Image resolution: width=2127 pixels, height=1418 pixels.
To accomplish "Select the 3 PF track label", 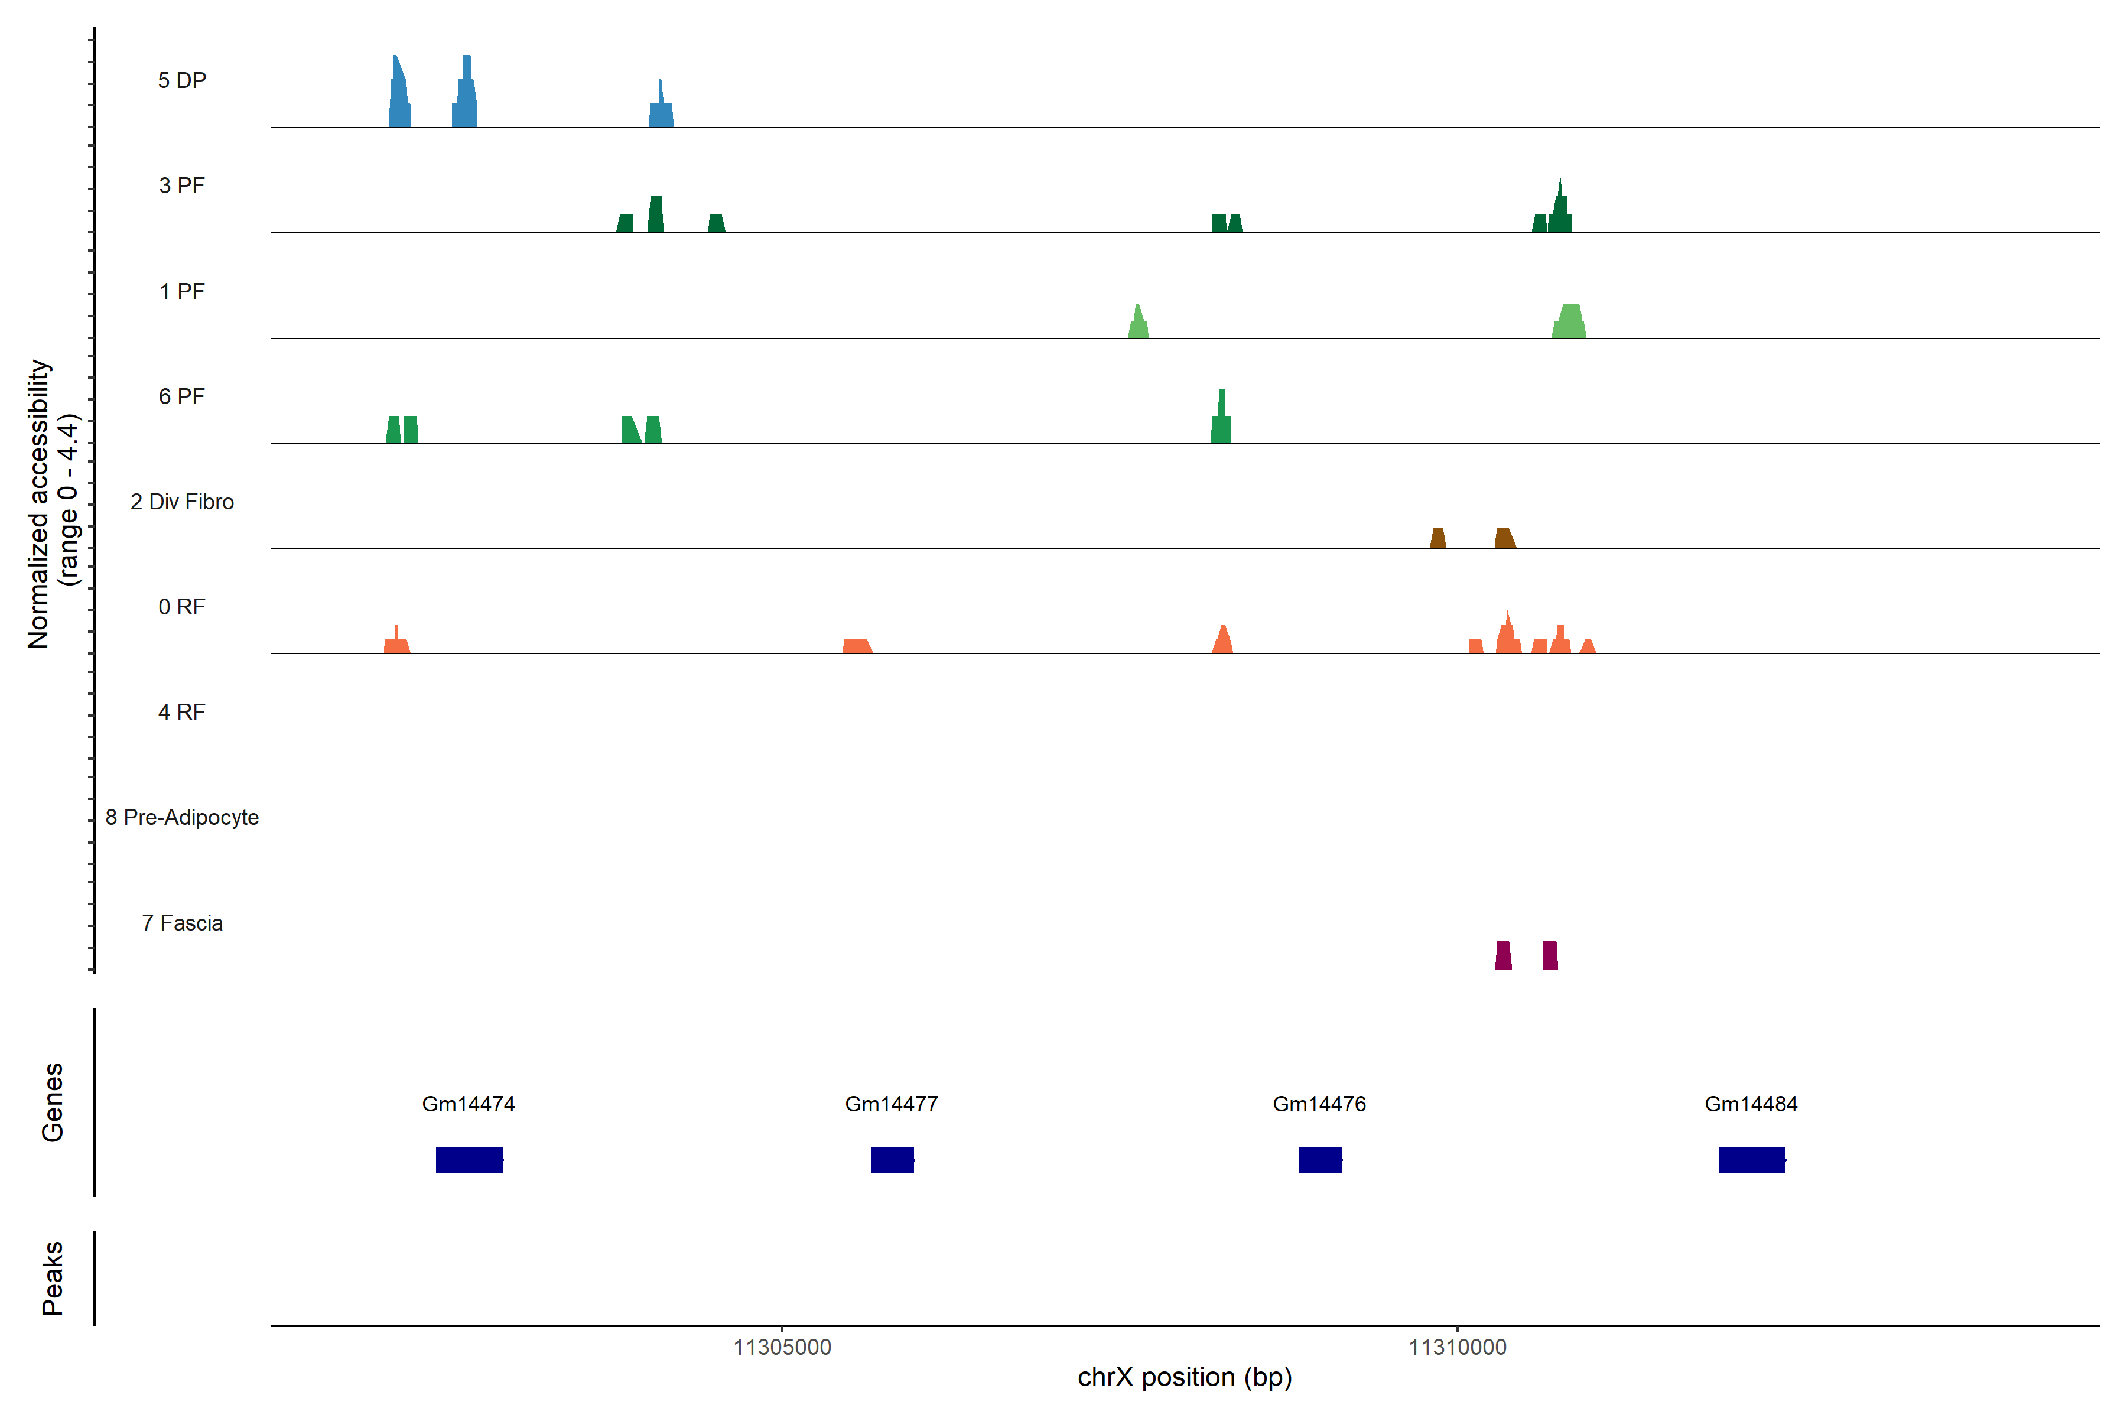I will coord(182,186).
